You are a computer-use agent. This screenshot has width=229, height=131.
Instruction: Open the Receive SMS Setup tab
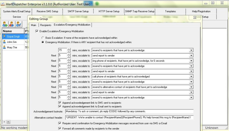pos(47,11)
